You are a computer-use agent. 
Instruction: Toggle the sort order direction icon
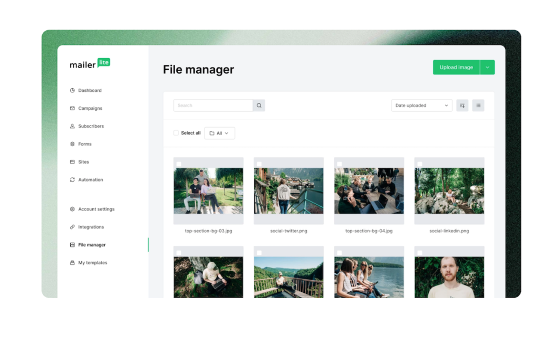(462, 106)
